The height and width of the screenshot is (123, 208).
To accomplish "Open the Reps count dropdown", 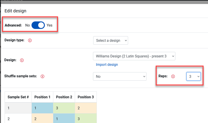I will click(x=193, y=76).
